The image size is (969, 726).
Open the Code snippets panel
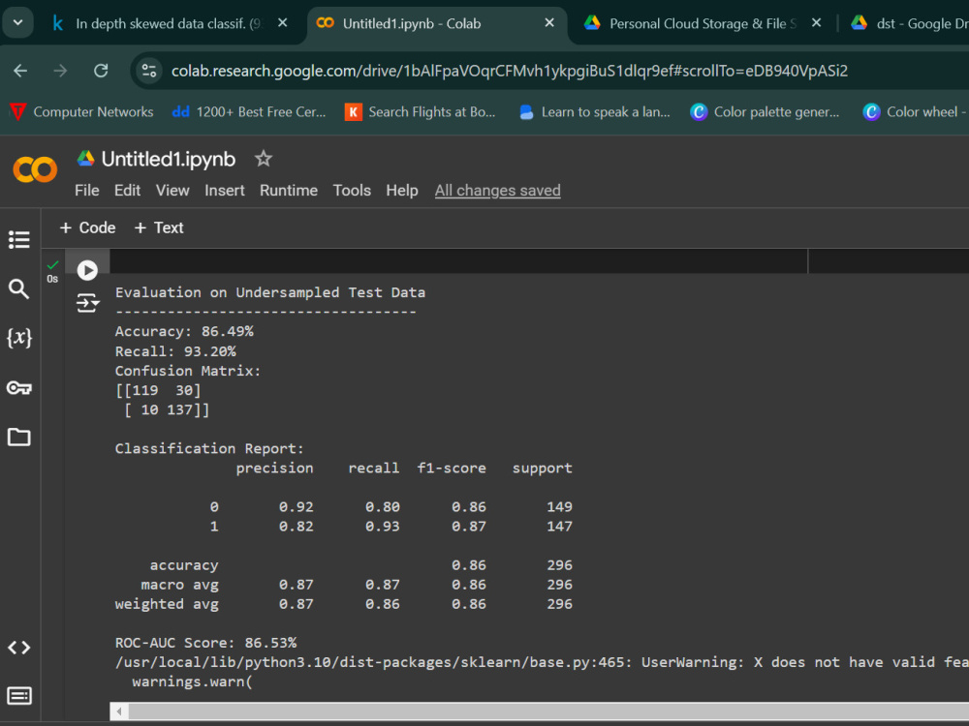pos(19,648)
